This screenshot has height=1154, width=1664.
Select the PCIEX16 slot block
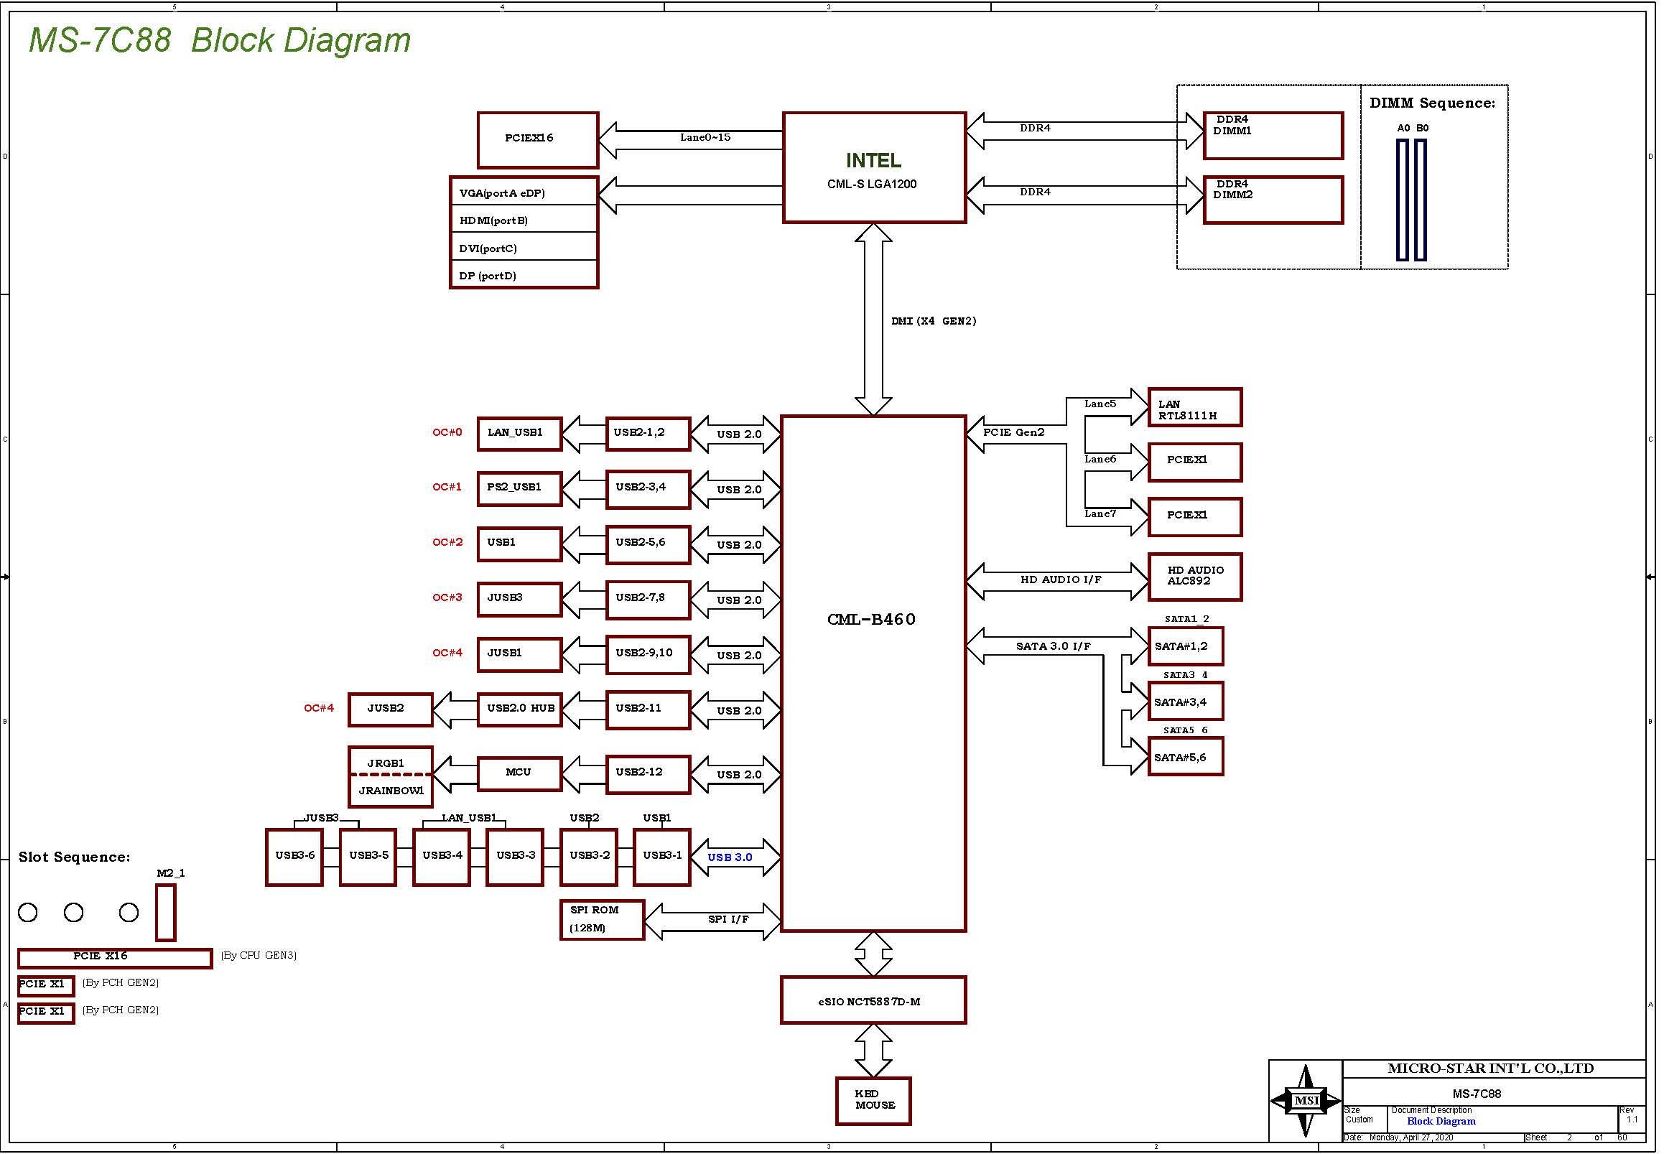pos(537,139)
